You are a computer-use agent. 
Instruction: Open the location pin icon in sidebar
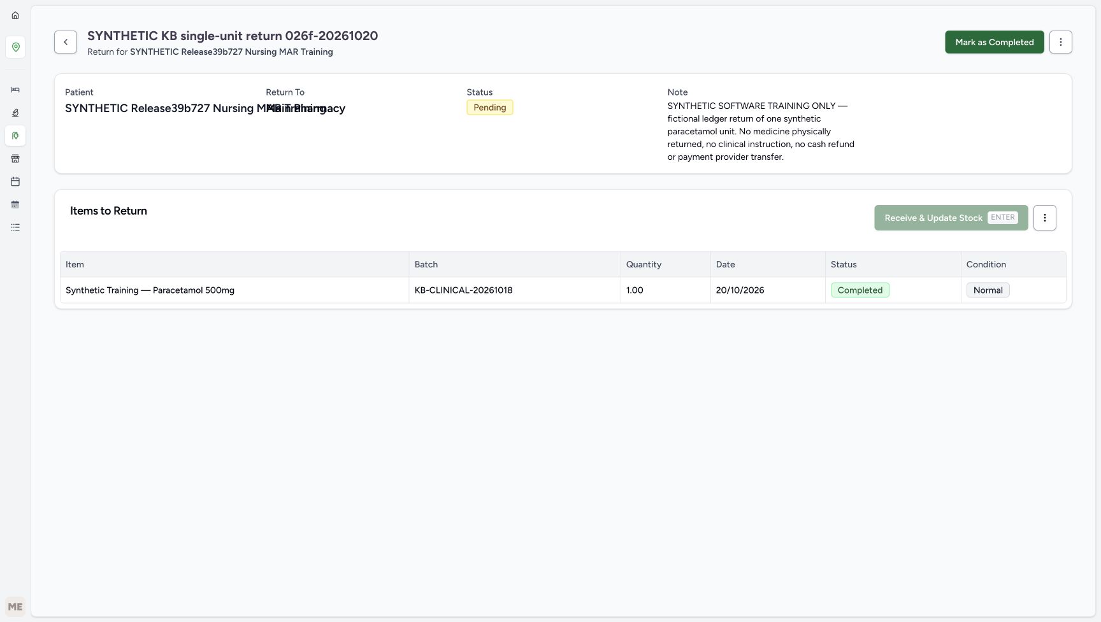tap(15, 47)
